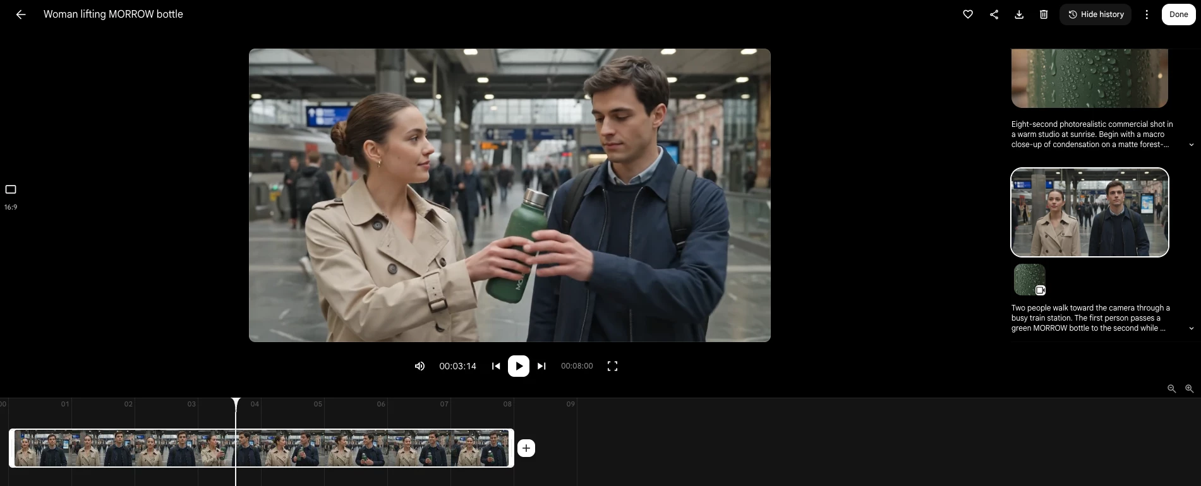Add a clip with the plus button

click(526, 448)
